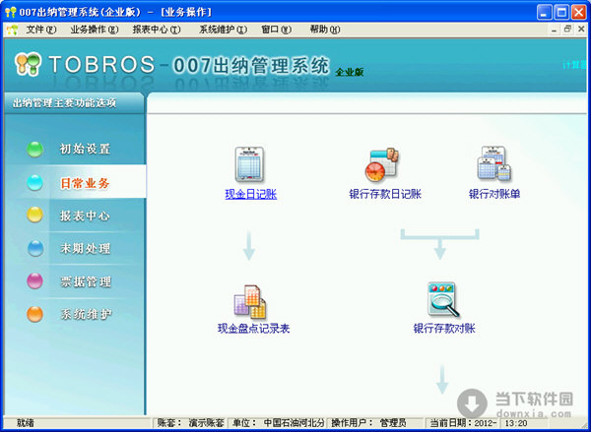Open the 窗口(W) menu

point(276,30)
